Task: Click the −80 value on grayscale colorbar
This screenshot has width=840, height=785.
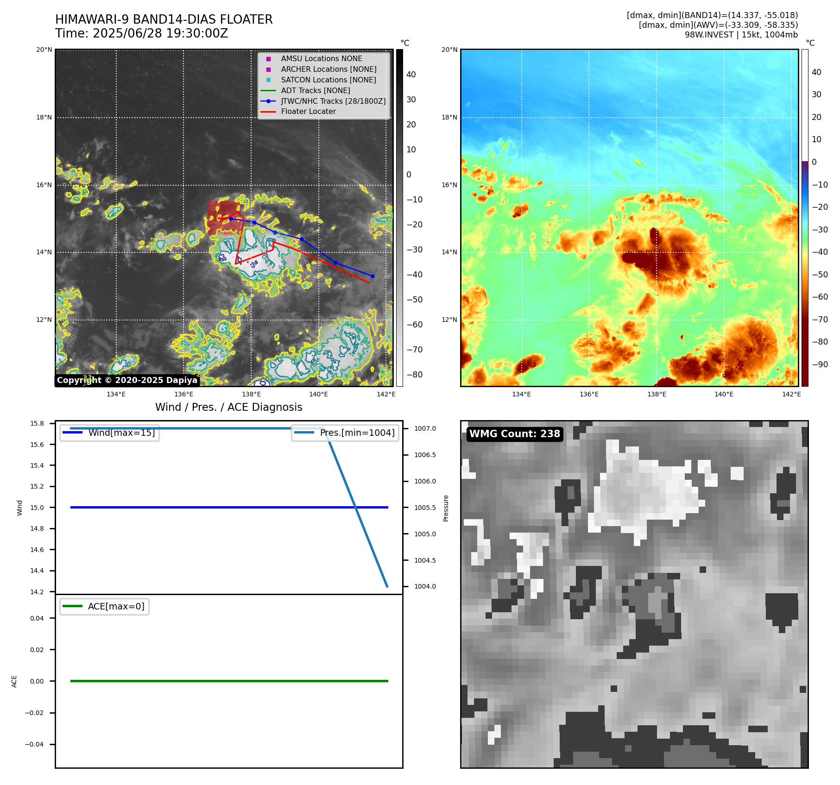Action: point(415,375)
